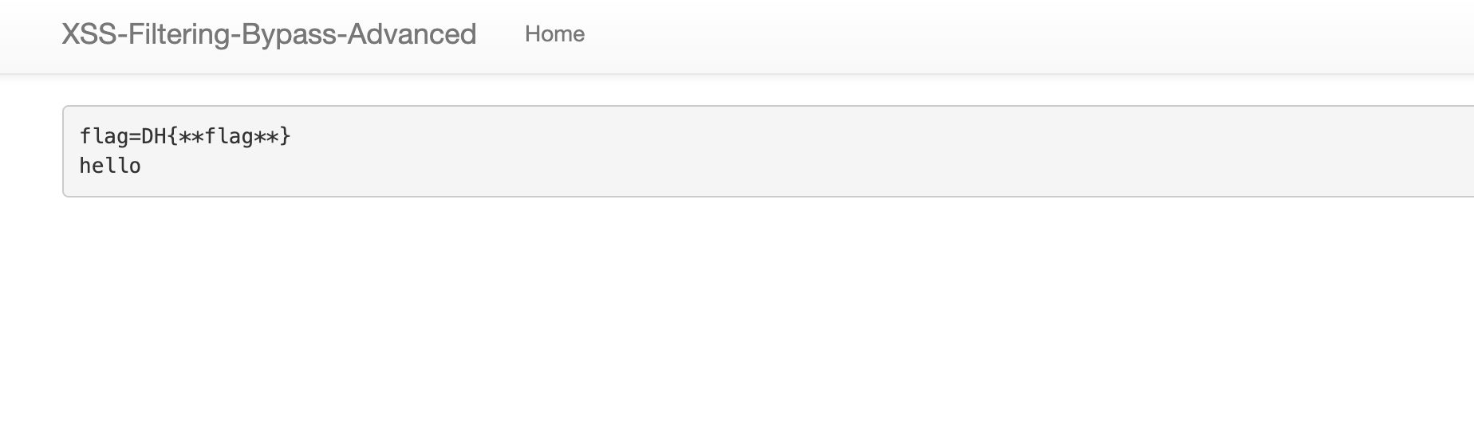1474x438 pixels.
Task: Click the equals sign in flag line
Action: point(134,136)
